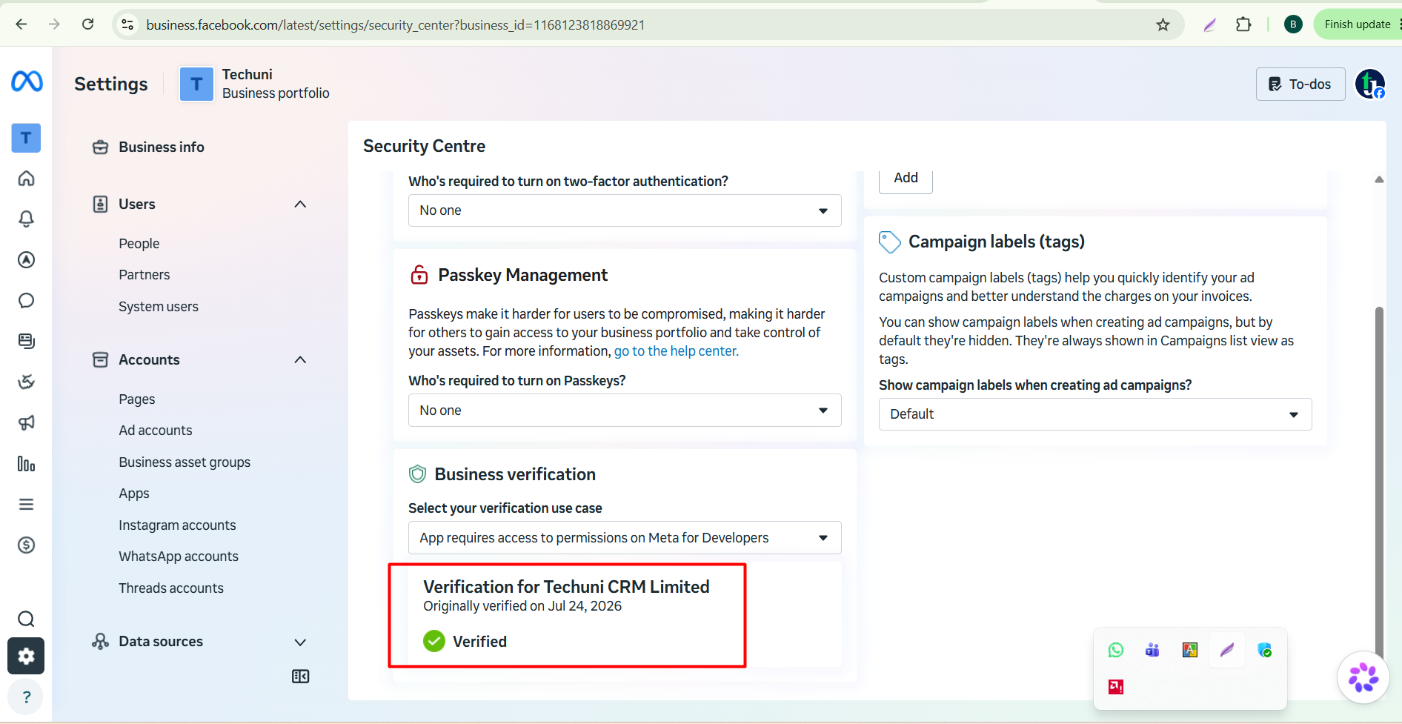The width and height of the screenshot is (1402, 724).
Task: Click the To-dos button
Action: coord(1300,84)
